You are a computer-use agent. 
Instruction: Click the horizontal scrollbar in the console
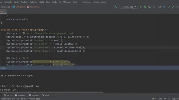tap(51, 92)
